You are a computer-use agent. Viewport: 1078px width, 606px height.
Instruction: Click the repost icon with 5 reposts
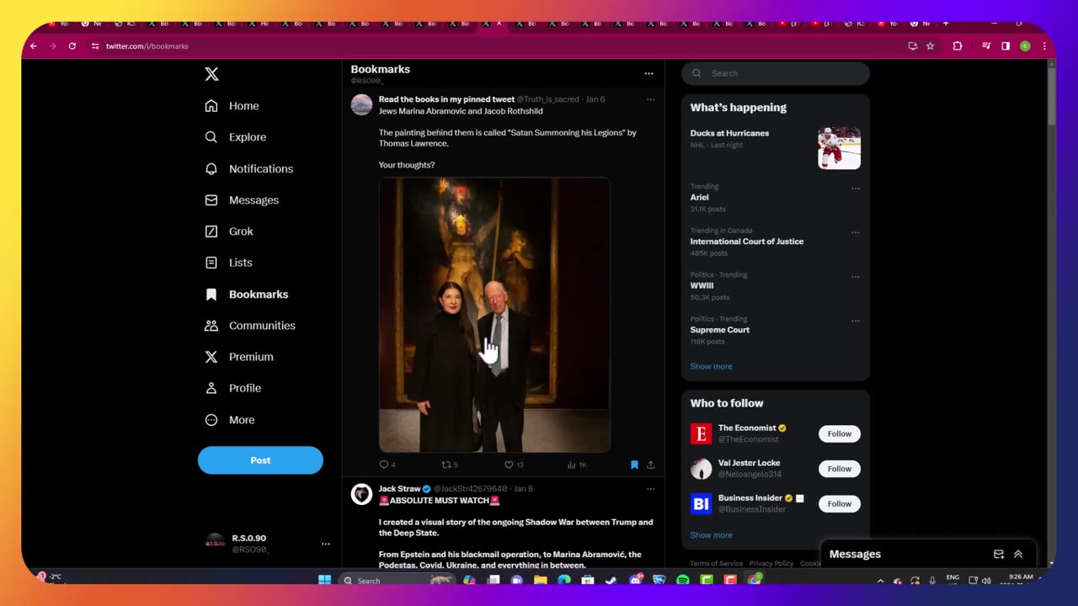(x=446, y=465)
